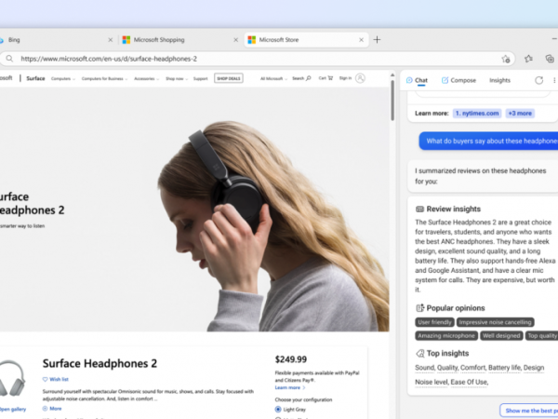This screenshot has width=558, height=419.
Task: Click the sidebar refresh icon
Action: (x=539, y=80)
